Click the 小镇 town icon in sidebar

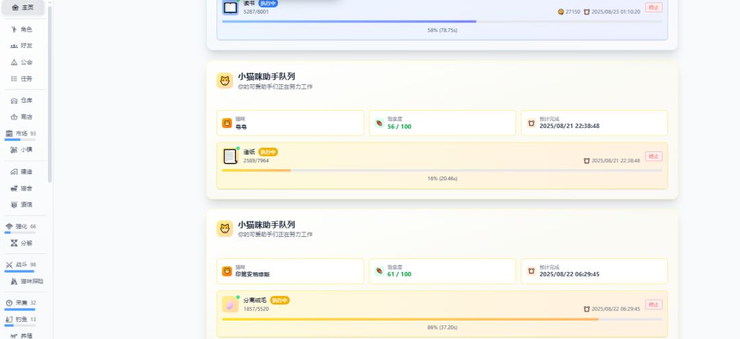[x=14, y=149]
